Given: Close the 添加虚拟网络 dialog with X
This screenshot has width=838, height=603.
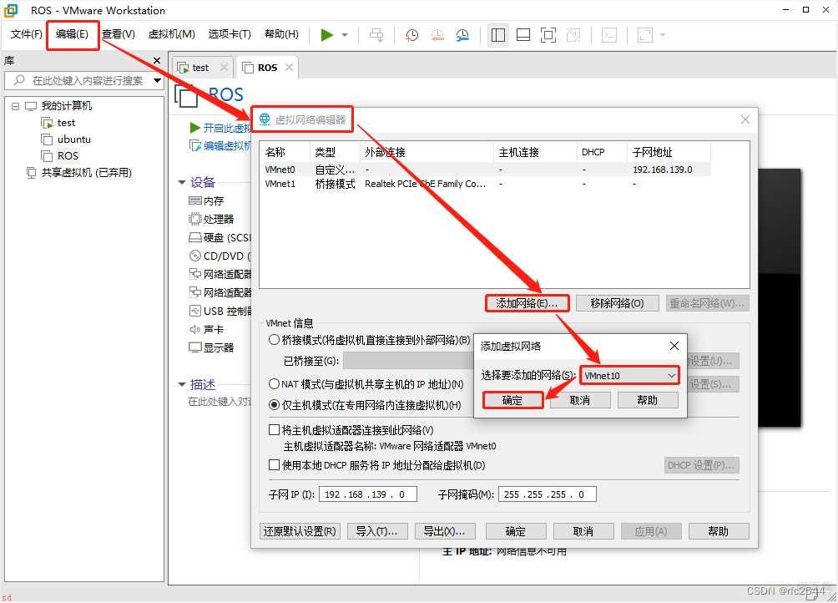Looking at the screenshot, I should click(x=674, y=346).
